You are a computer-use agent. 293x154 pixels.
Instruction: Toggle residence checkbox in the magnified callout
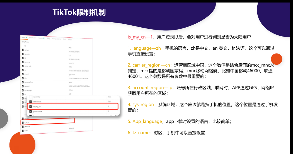(x=31, y=102)
